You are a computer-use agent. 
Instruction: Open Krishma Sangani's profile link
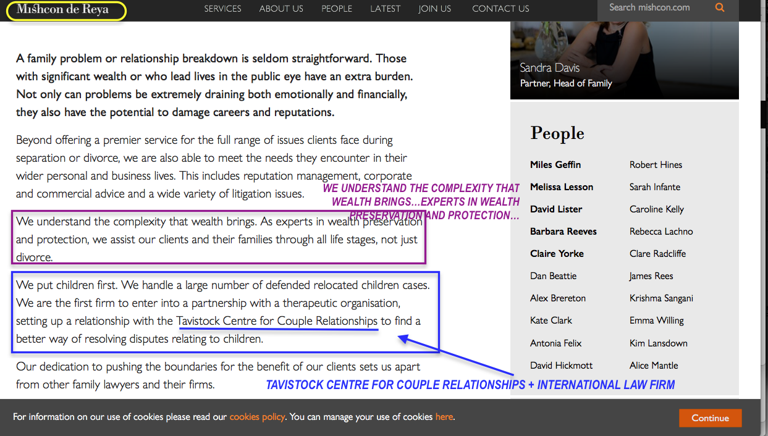(x=661, y=298)
